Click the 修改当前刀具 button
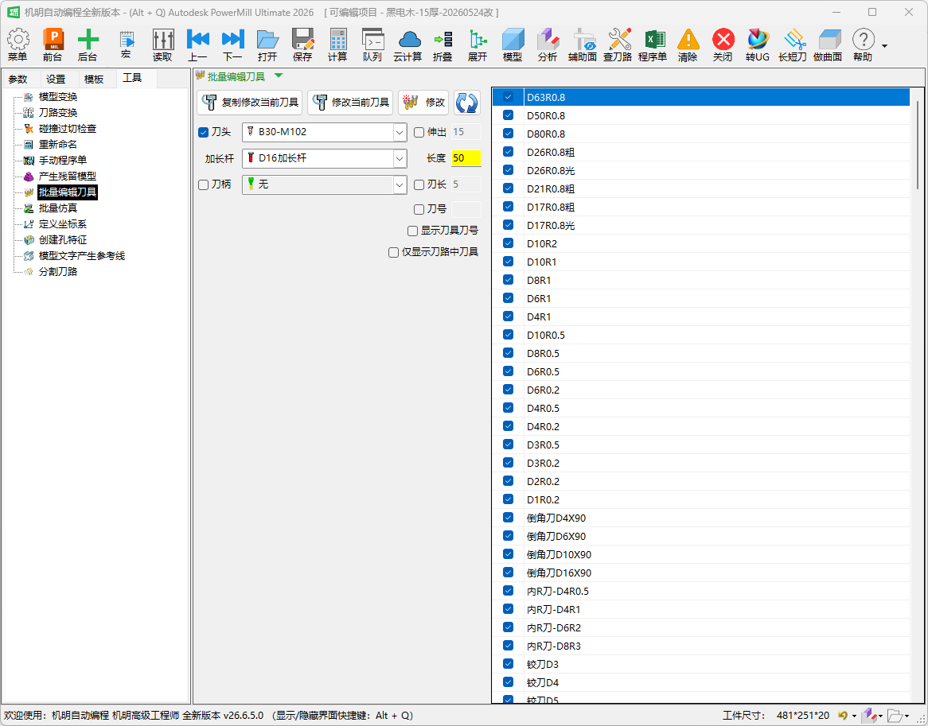Viewport: 928px width, 726px height. tap(350, 103)
